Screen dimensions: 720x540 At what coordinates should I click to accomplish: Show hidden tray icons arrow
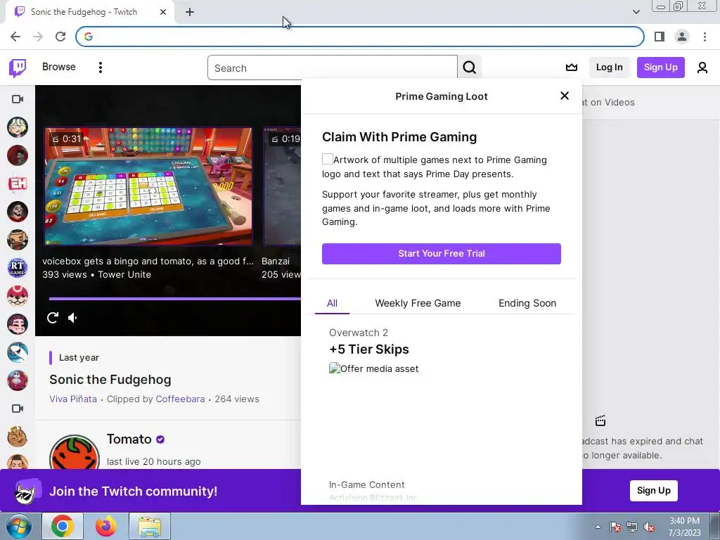598,527
